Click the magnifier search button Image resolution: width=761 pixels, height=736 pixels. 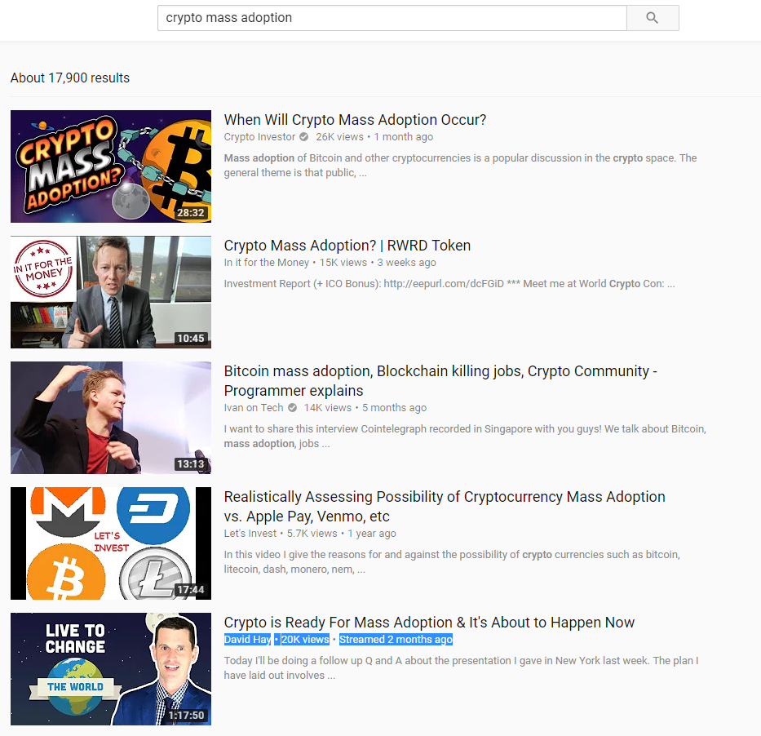(653, 18)
